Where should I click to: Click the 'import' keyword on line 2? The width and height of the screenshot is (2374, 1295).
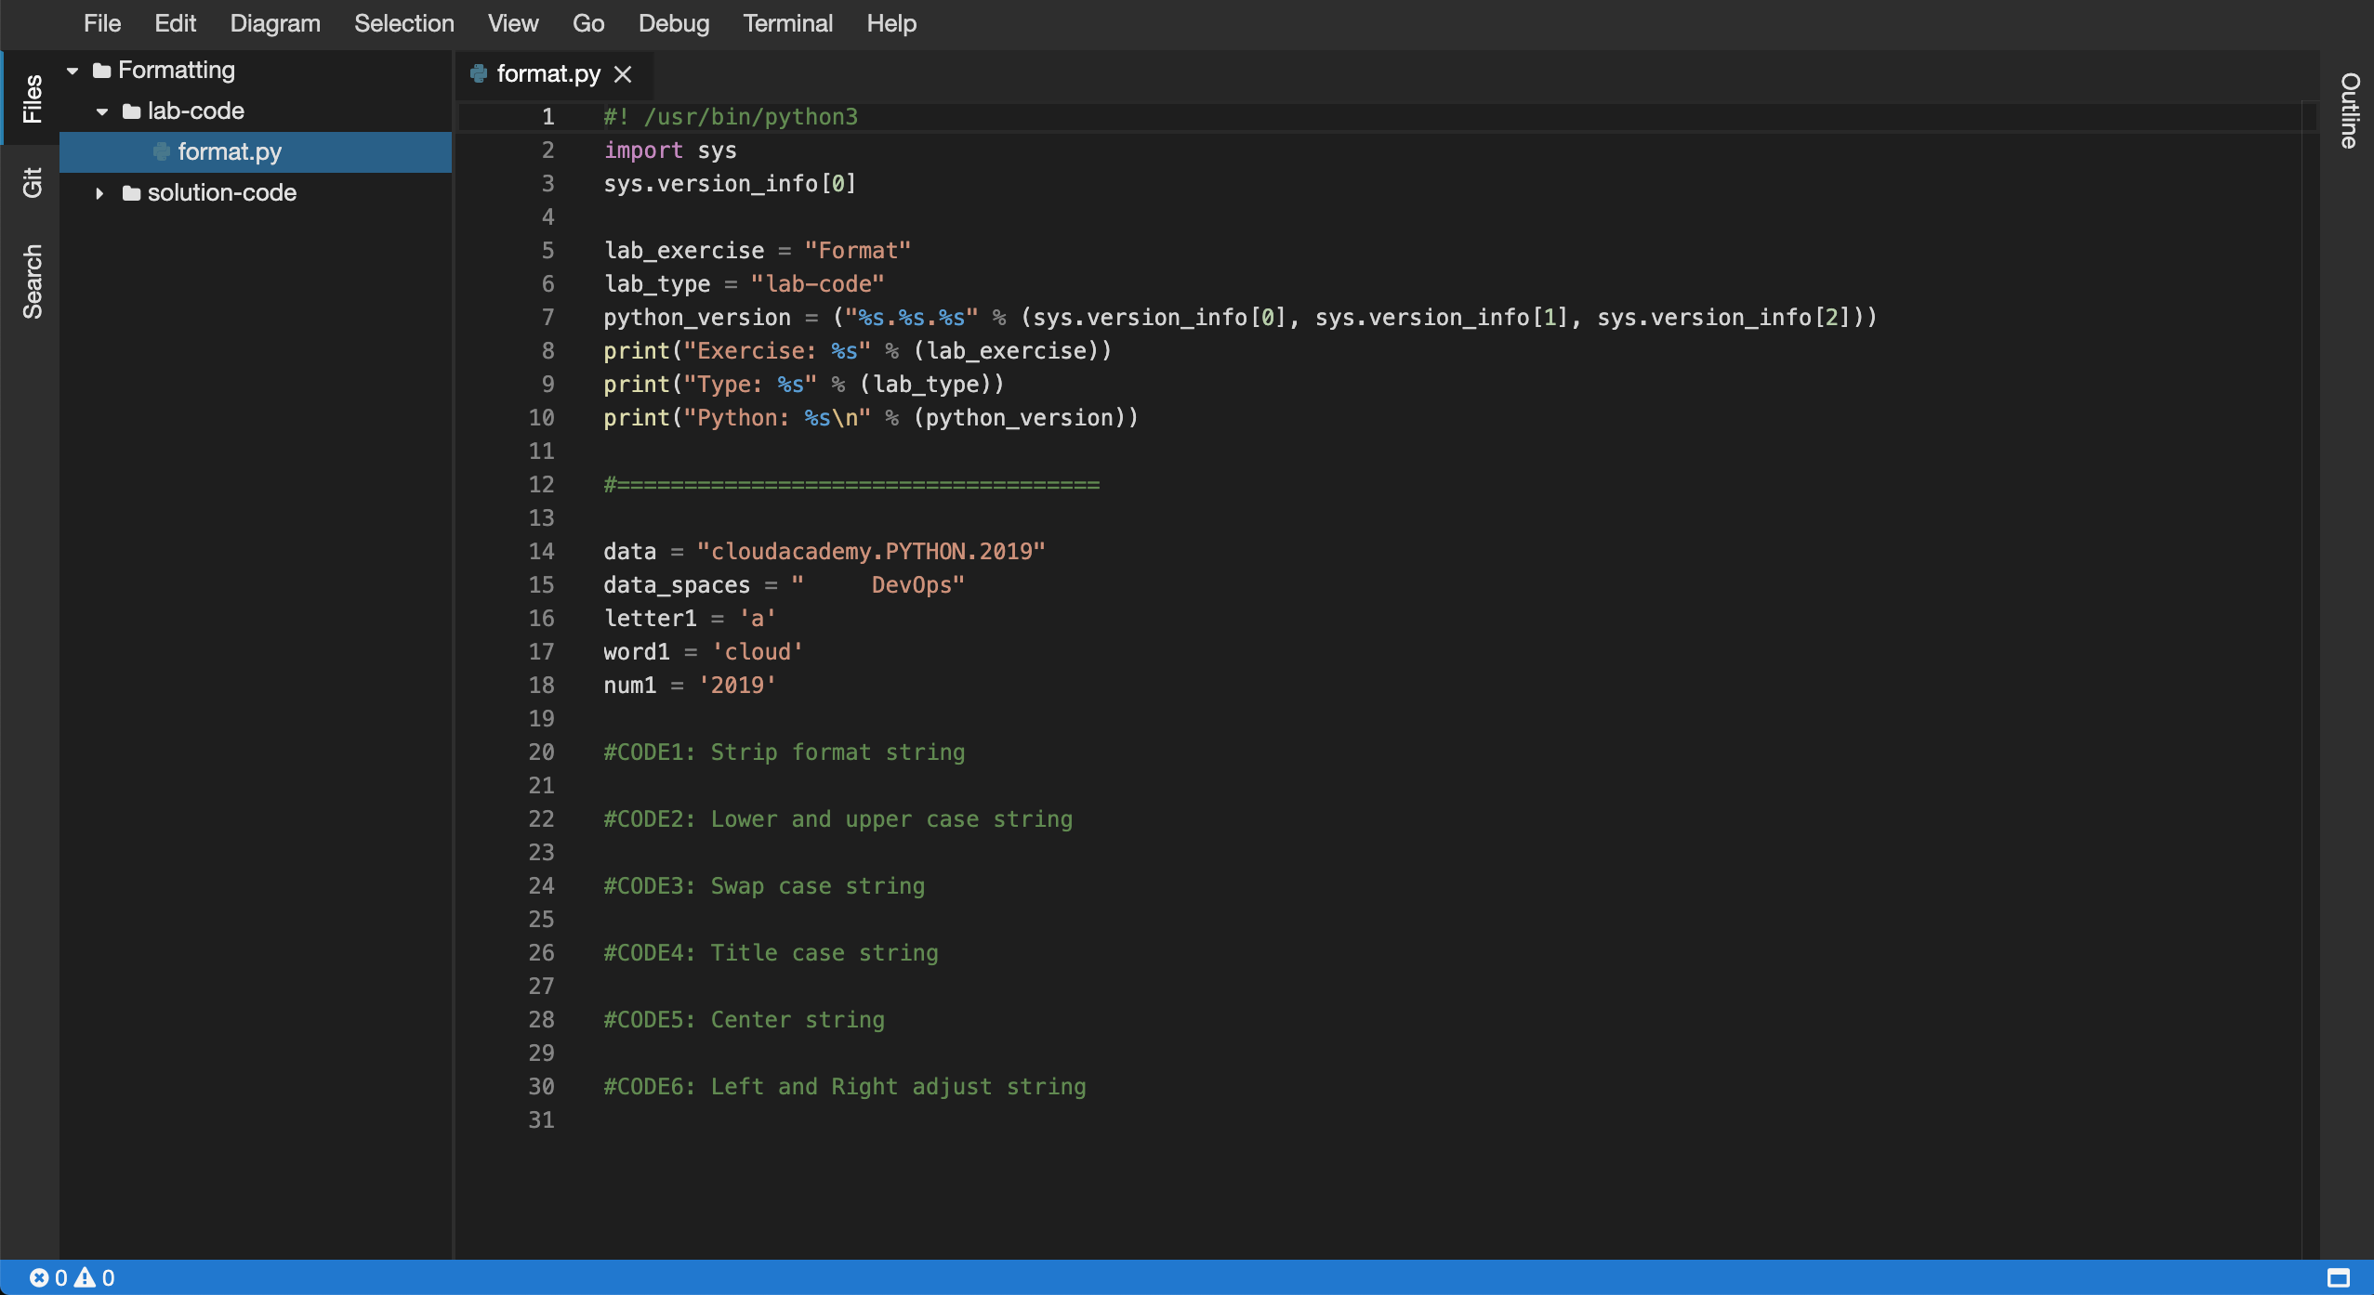point(643,150)
